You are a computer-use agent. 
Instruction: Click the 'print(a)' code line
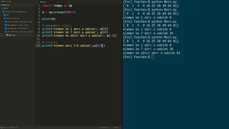pyautogui.click(x=49, y=19)
